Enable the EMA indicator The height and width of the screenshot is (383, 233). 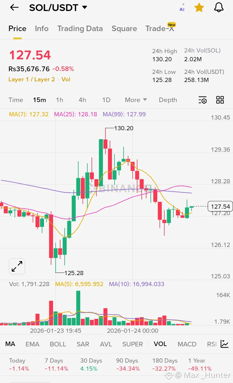click(32, 344)
